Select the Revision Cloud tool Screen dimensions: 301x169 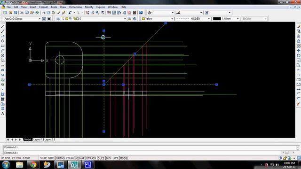tap(3, 61)
